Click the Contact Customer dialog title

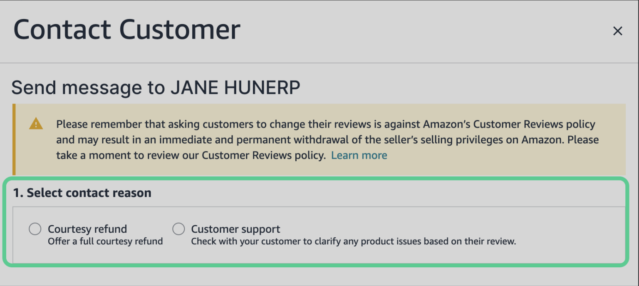pos(127,29)
